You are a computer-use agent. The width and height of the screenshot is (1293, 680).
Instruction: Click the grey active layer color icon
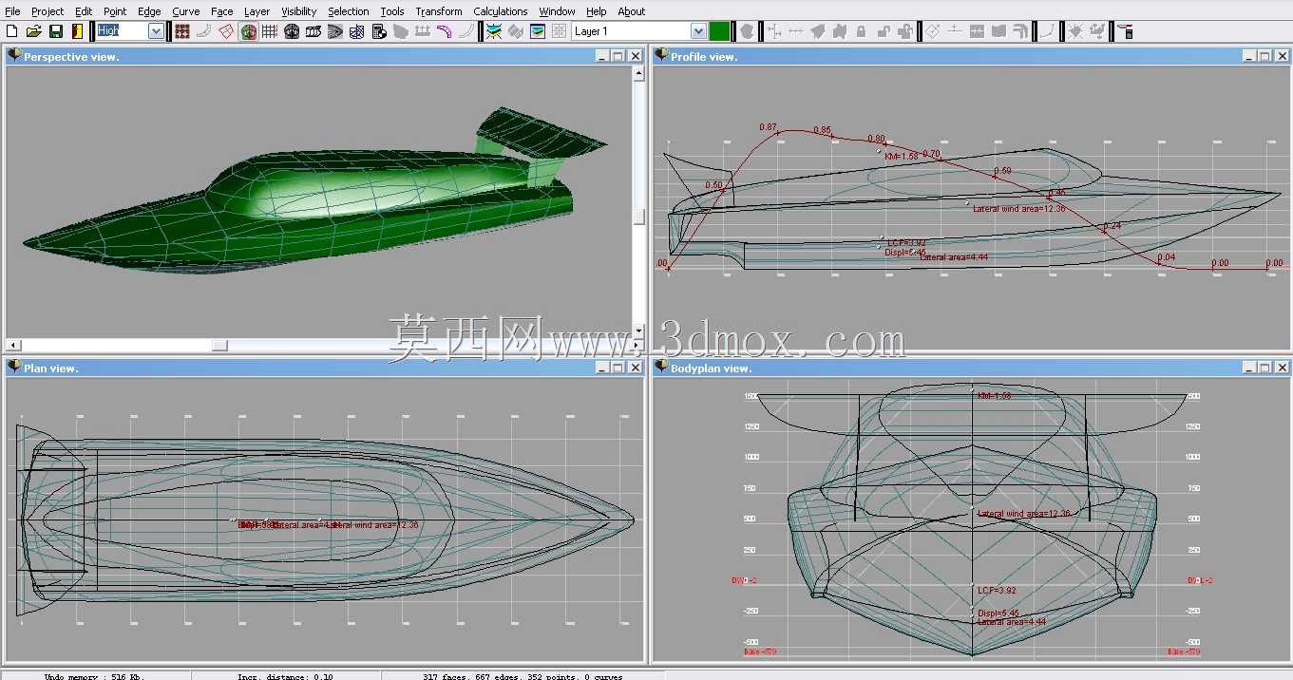516,31
